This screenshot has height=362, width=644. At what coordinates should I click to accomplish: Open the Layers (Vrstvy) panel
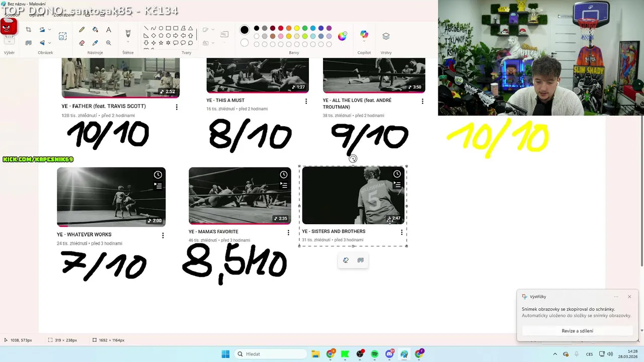pyautogui.click(x=386, y=36)
